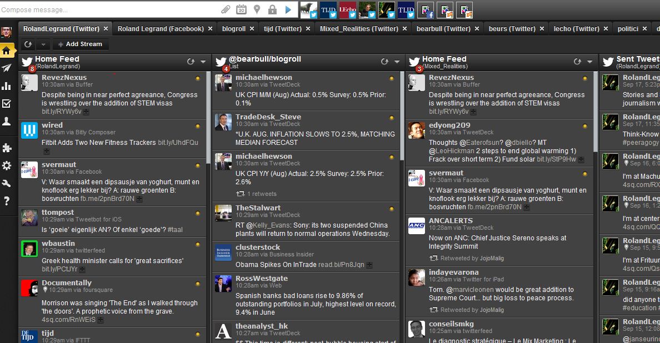The image size is (660, 343).
Task: Switch to the Roland Legrand (Facebook) tab
Action: [x=161, y=29]
